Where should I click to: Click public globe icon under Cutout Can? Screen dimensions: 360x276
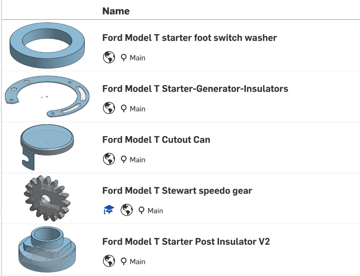[x=109, y=160]
